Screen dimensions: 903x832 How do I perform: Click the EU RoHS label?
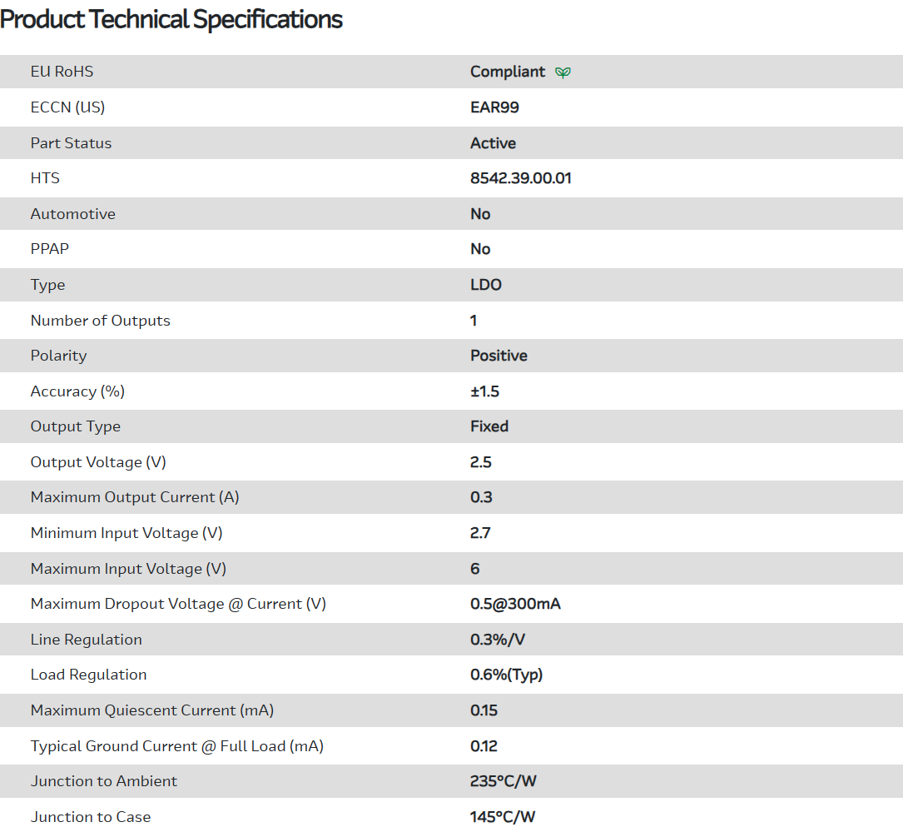(62, 72)
